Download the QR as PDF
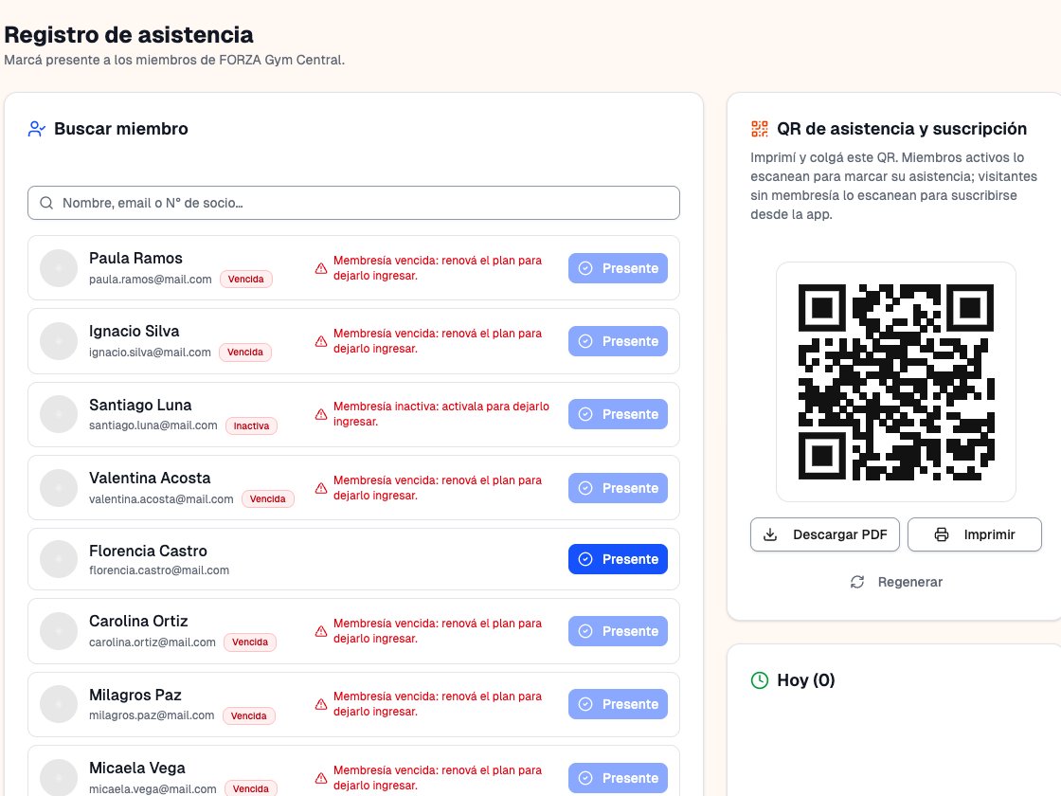 (825, 534)
